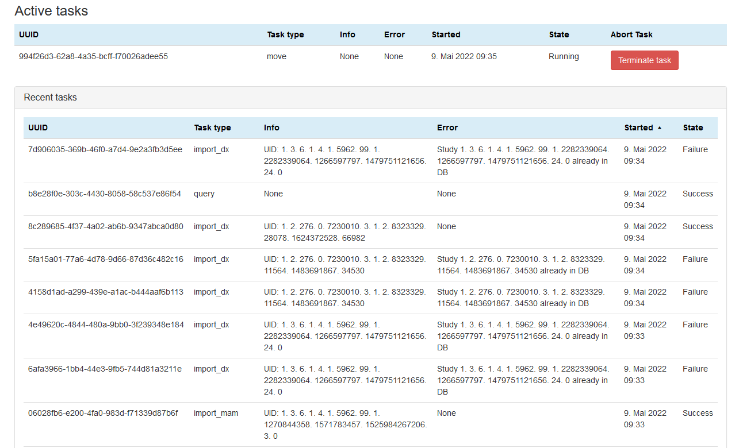Click the Success state of the query task
Image resolution: width=739 pixels, height=448 pixels.
[698, 194]
